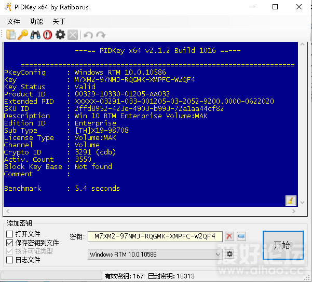This screenshot has height=282, width=312.
Task: Click the binoculars search icon
Action: click(x=35, y=35)
